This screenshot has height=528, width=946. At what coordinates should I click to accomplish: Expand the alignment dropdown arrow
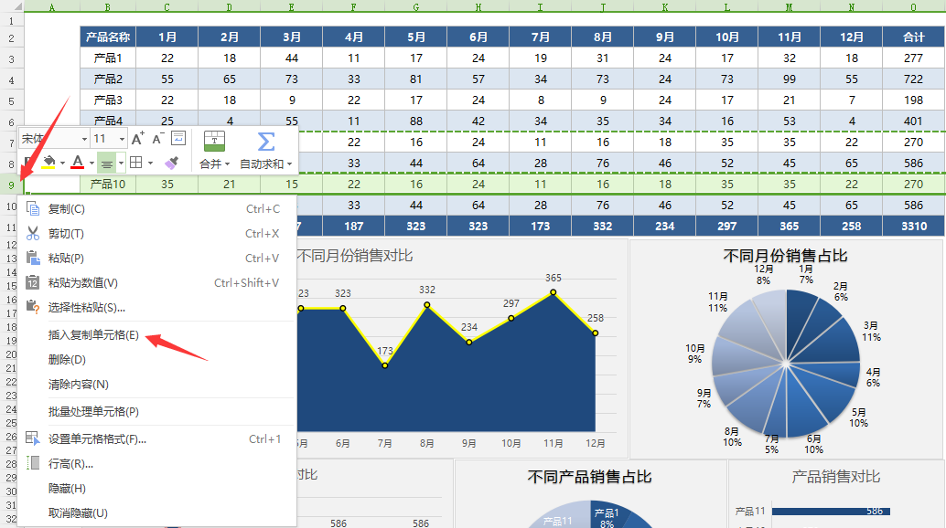coord(121,164)
